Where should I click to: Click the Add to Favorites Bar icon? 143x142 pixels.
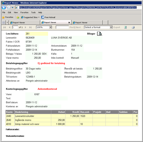click(x=18, y=17)
